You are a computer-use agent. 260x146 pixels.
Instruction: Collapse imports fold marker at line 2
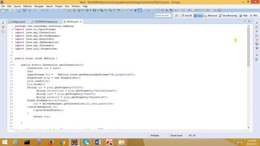click(13, 29)
